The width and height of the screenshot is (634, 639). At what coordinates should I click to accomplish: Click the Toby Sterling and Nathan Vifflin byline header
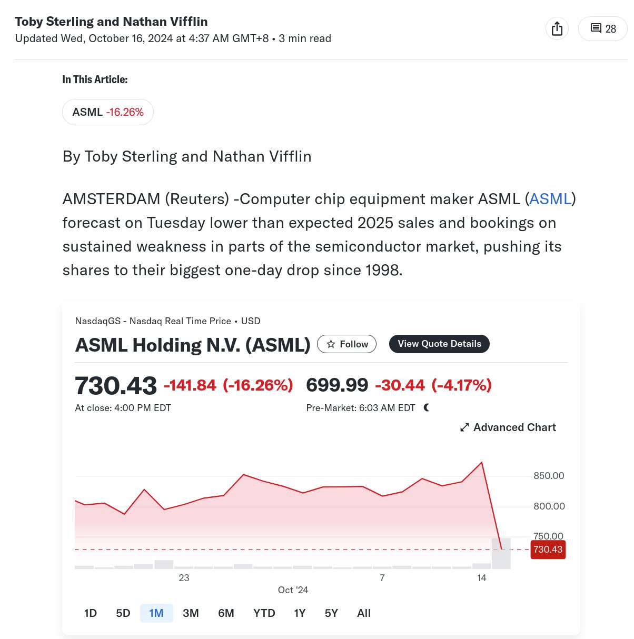coord(111,22)
